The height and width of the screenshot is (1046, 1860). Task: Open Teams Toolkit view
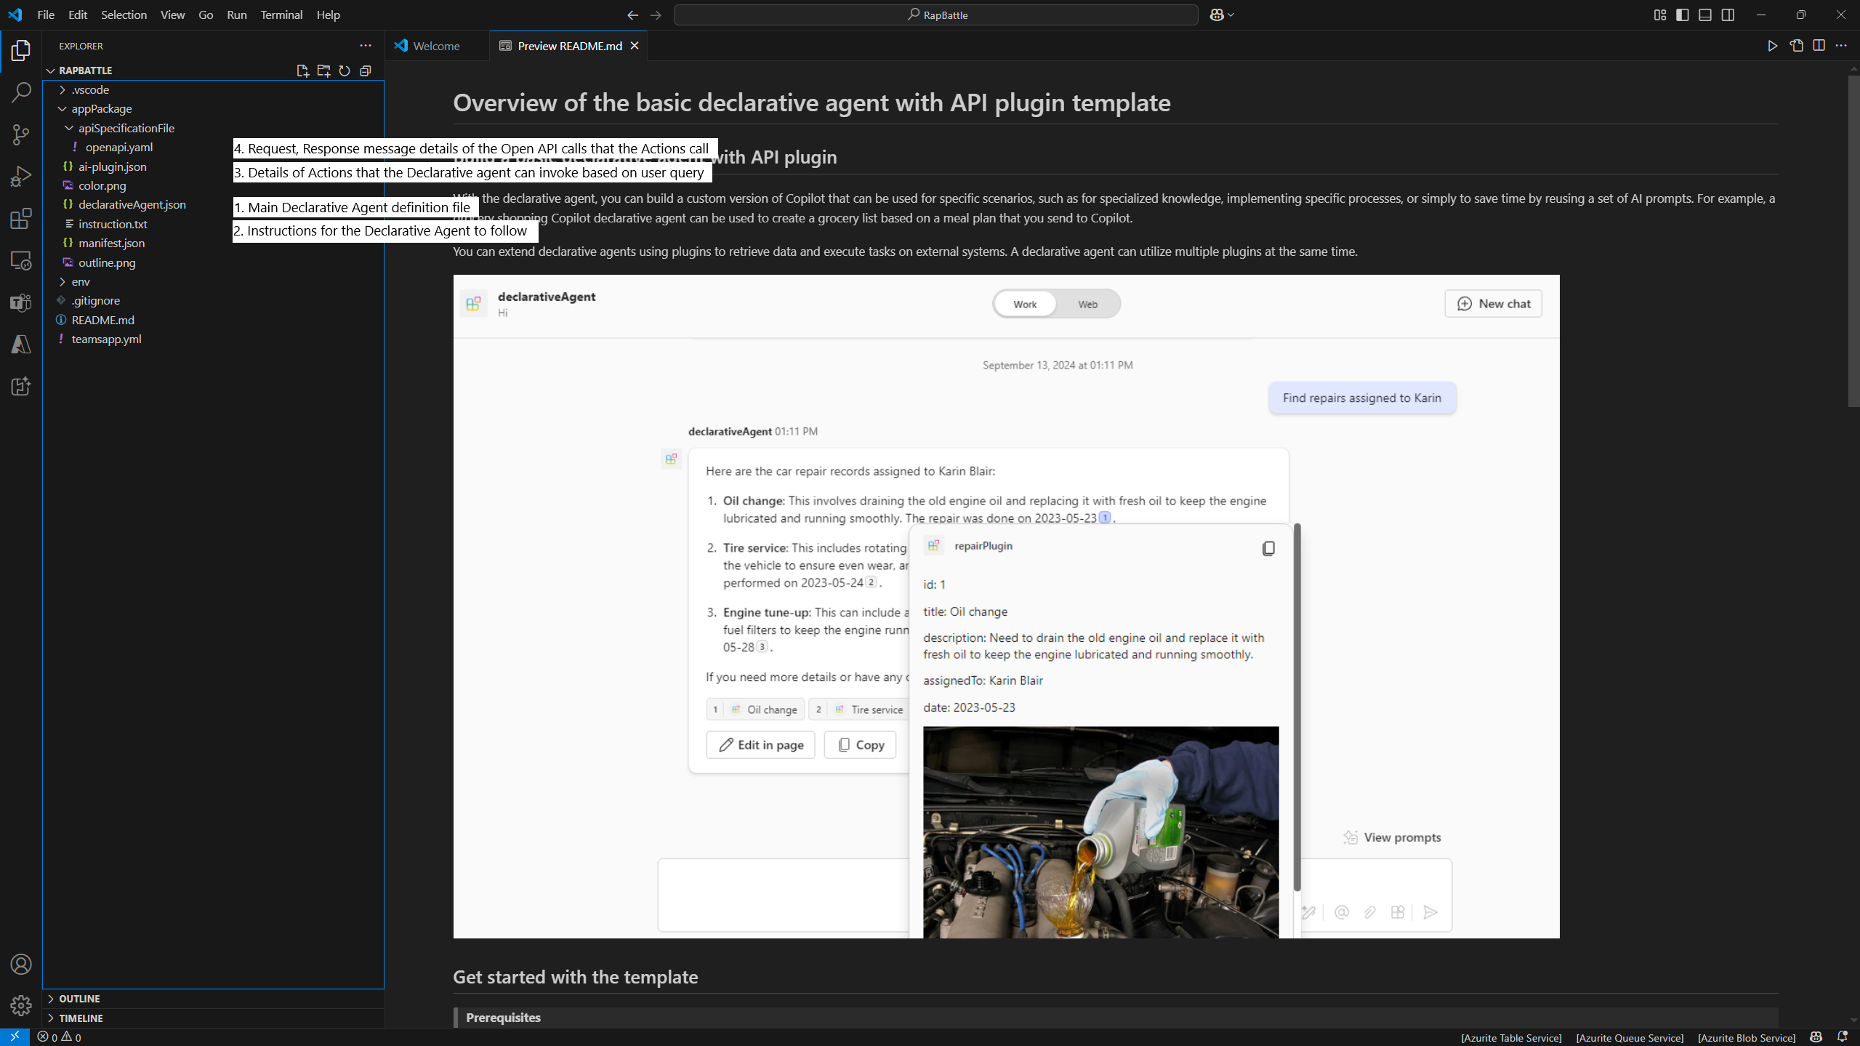click(21, 302)
